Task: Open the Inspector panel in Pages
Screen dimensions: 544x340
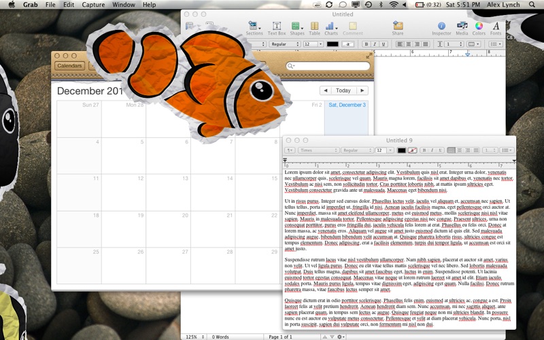Action: [441, 29]
